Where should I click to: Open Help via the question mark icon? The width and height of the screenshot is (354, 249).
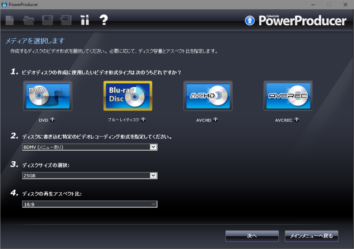tap(104, 20)
